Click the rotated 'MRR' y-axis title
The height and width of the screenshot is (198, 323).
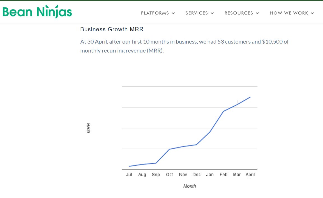tap(89, 128)
